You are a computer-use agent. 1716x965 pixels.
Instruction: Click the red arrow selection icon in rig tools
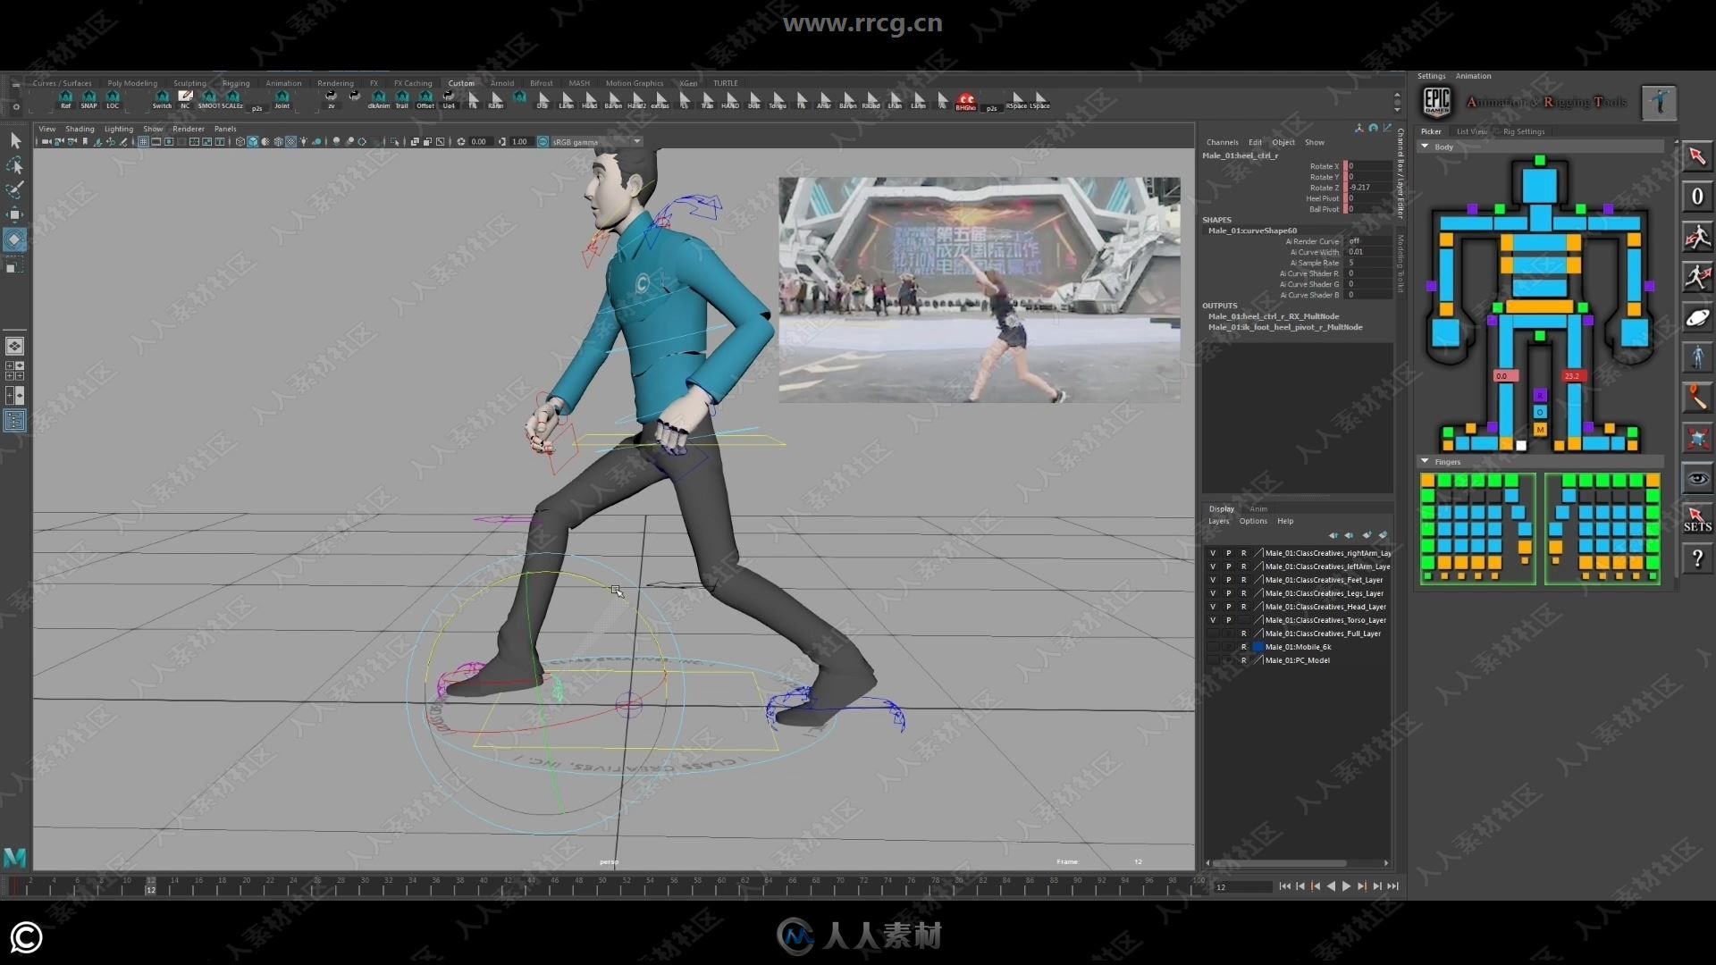1697,156
